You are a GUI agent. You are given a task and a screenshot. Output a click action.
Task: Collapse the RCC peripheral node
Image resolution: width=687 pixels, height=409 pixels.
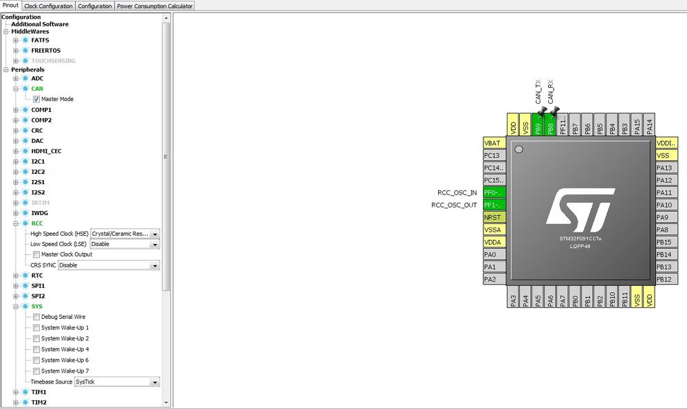coord(16,224)
